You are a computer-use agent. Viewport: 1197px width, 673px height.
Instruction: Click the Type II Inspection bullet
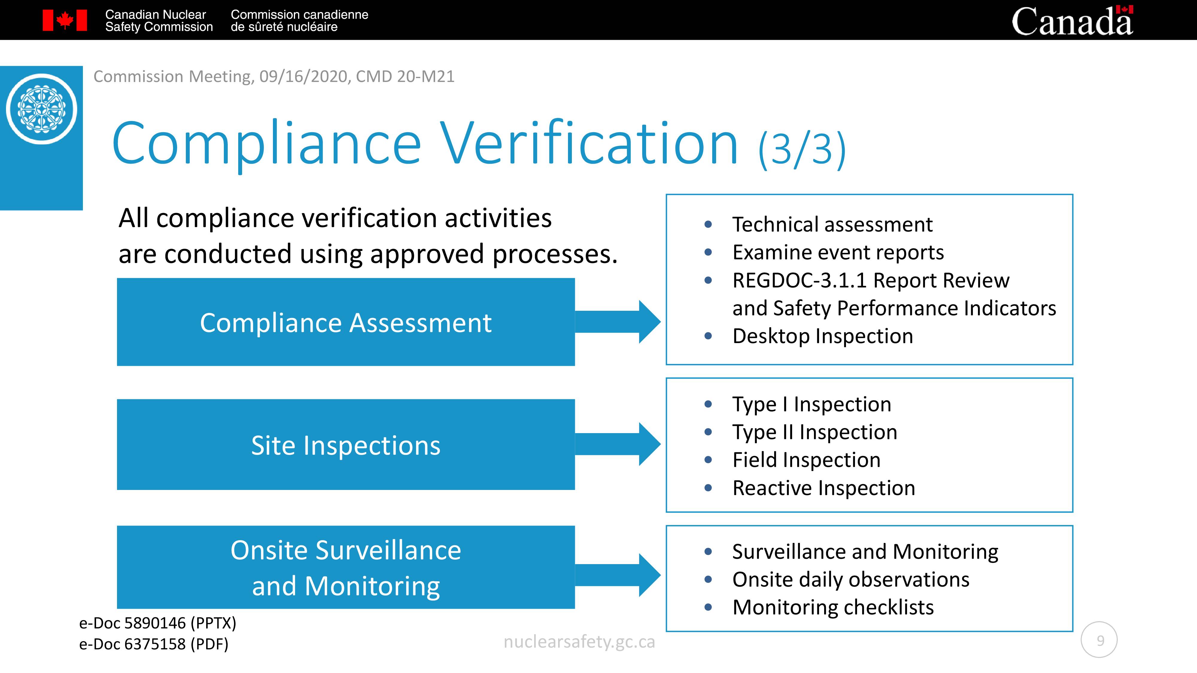pos(815,432)
